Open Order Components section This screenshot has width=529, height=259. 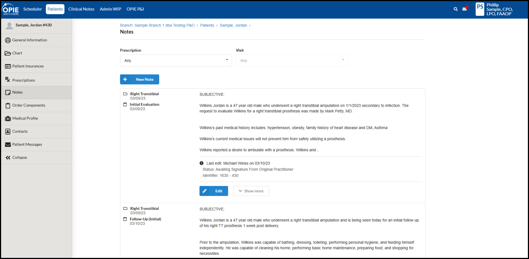pyautogui.click(x=36, y=105)
